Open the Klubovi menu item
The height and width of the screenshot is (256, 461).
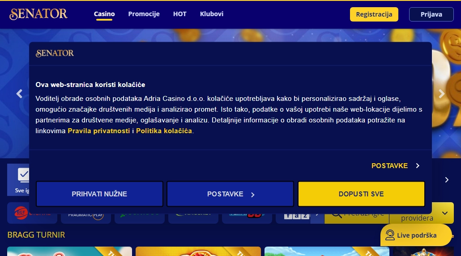212,14
